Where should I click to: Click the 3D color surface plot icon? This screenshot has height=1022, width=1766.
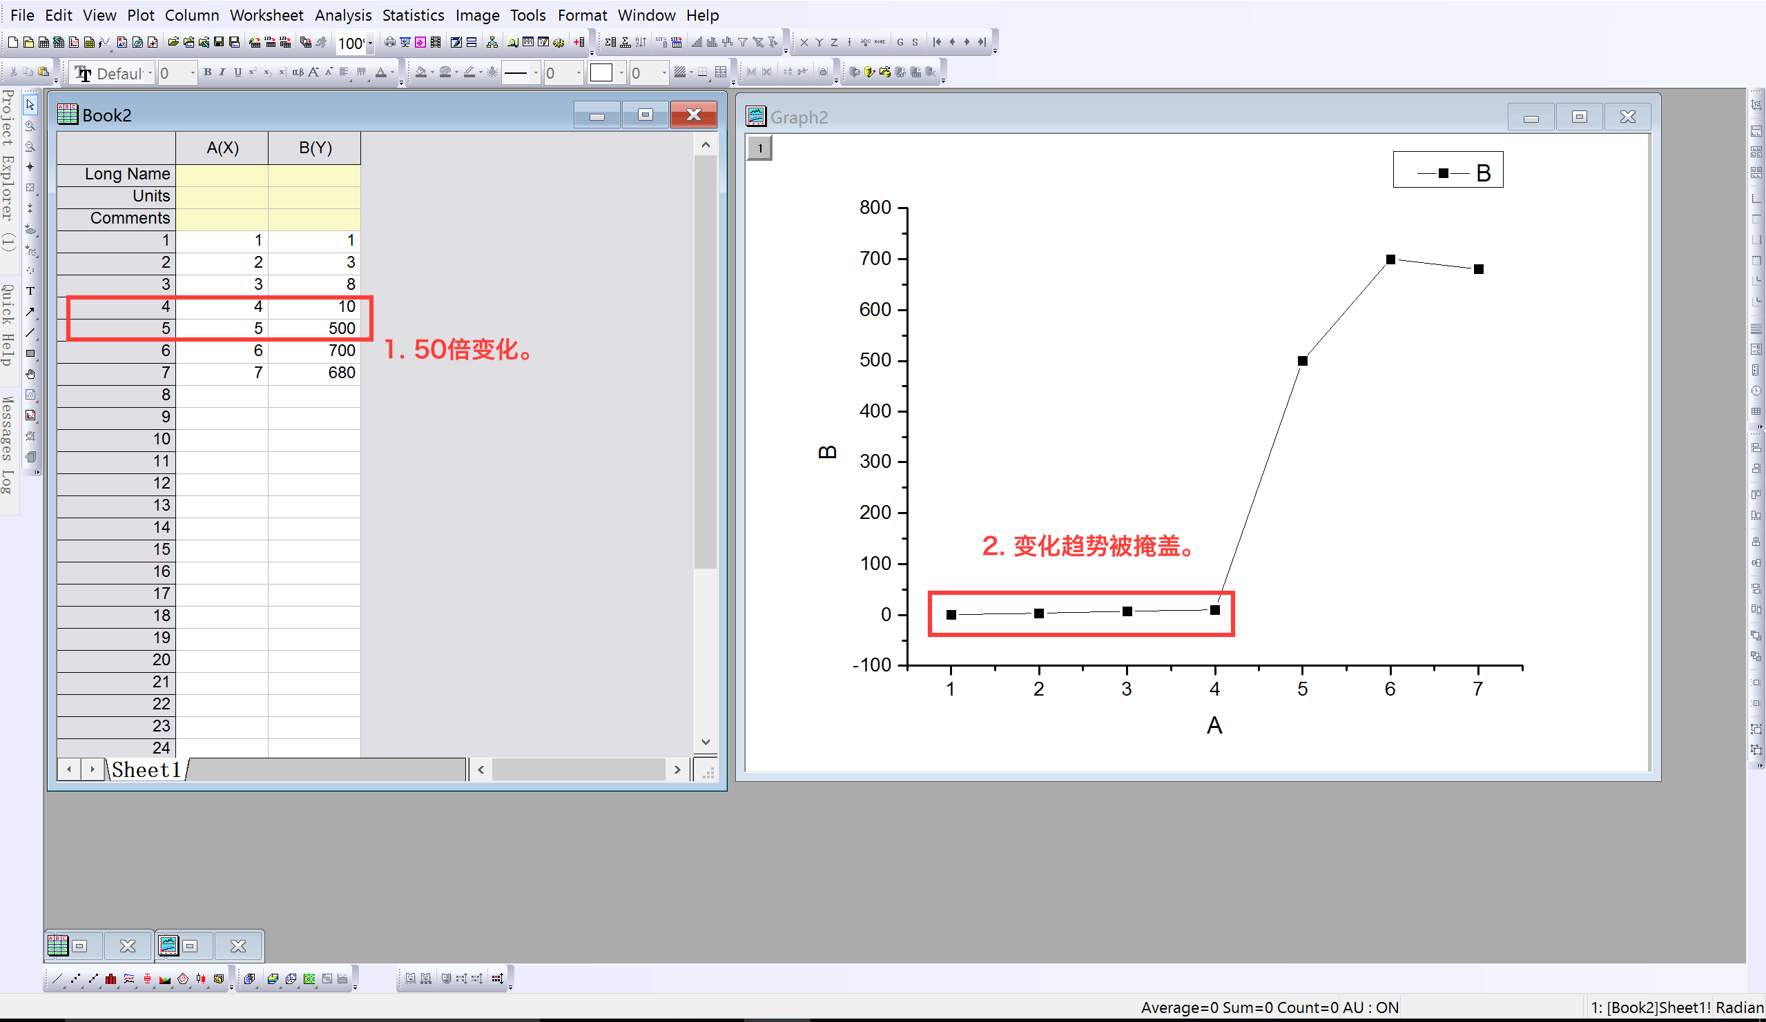click(273, 979)
